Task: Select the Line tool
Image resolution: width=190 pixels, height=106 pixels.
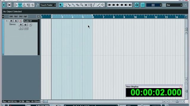Action: pos(99,5)
